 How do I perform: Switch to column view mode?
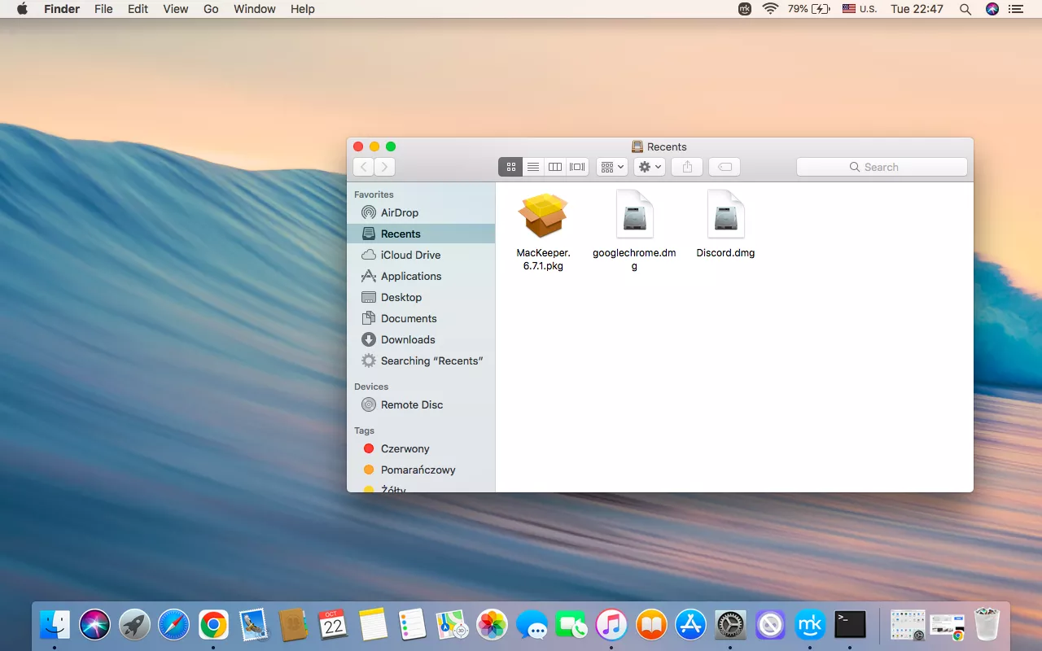tap(555, 167)
